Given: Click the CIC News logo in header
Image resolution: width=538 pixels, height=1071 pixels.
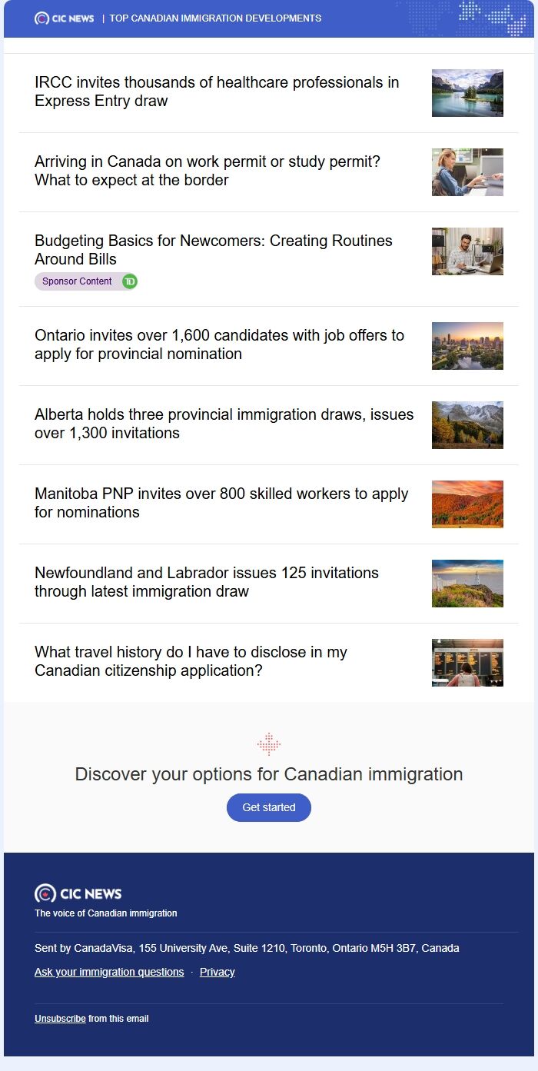Looking at the screenshot, I should point(65,18).
